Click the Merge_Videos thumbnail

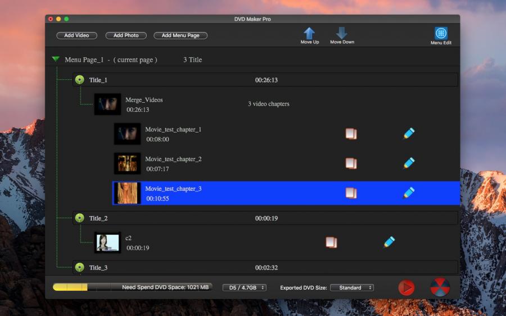click(x=107, y=104)
